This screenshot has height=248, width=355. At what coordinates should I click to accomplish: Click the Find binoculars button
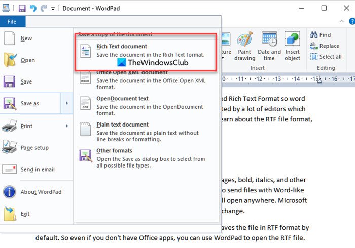[x=321, y=35]
